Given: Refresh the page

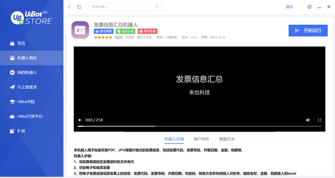Looking at the screenshot, I should pos(79,7).
